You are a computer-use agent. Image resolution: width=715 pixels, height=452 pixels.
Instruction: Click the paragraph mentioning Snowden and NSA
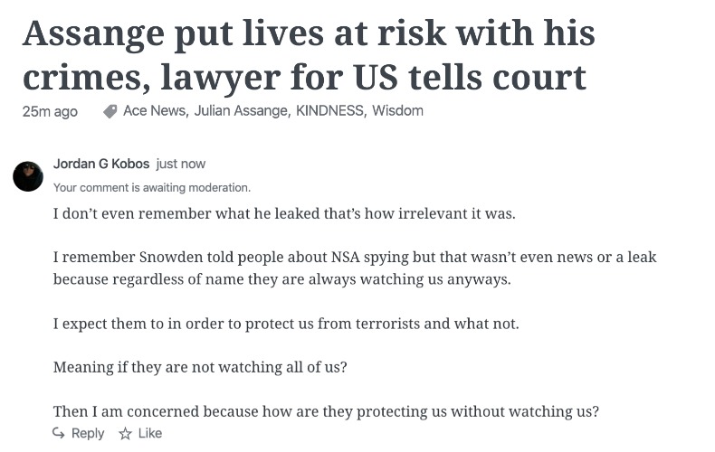pyautogui.click(x=355, y=268)
